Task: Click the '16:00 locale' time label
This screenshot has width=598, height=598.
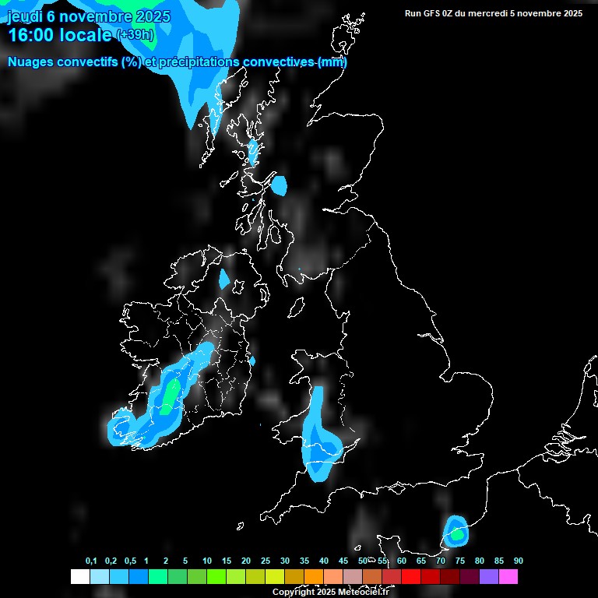Action: tap(59, 35)
